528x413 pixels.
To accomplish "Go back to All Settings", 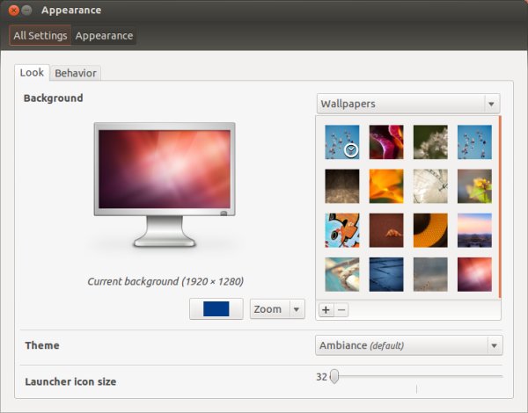I will point(40,35).
